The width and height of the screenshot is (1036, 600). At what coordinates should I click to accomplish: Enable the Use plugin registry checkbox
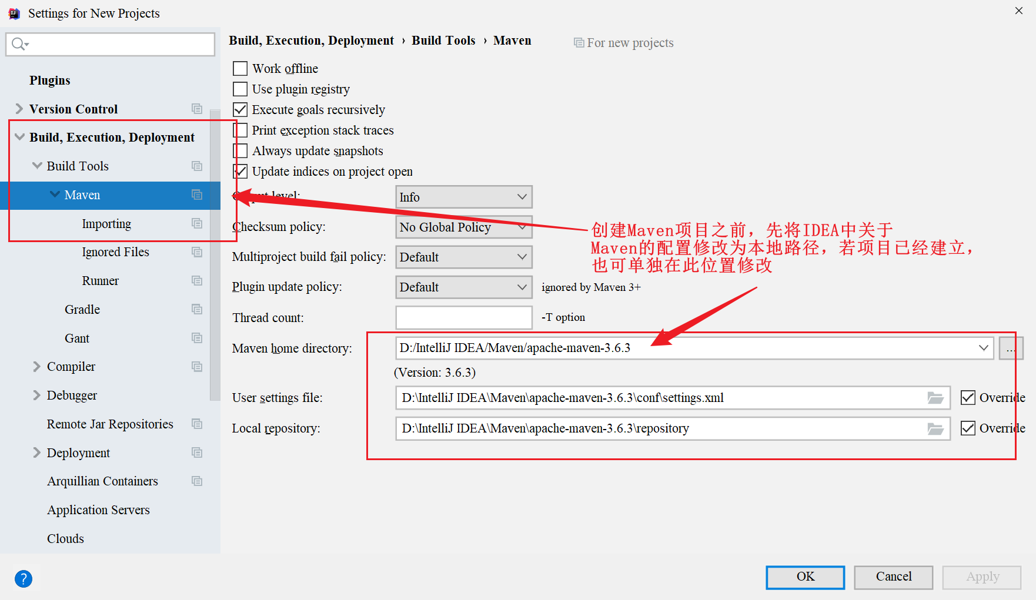[x=240, y=89]
